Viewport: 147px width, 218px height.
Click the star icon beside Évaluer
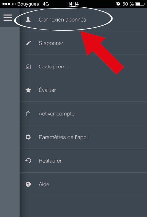coord(28,90)
